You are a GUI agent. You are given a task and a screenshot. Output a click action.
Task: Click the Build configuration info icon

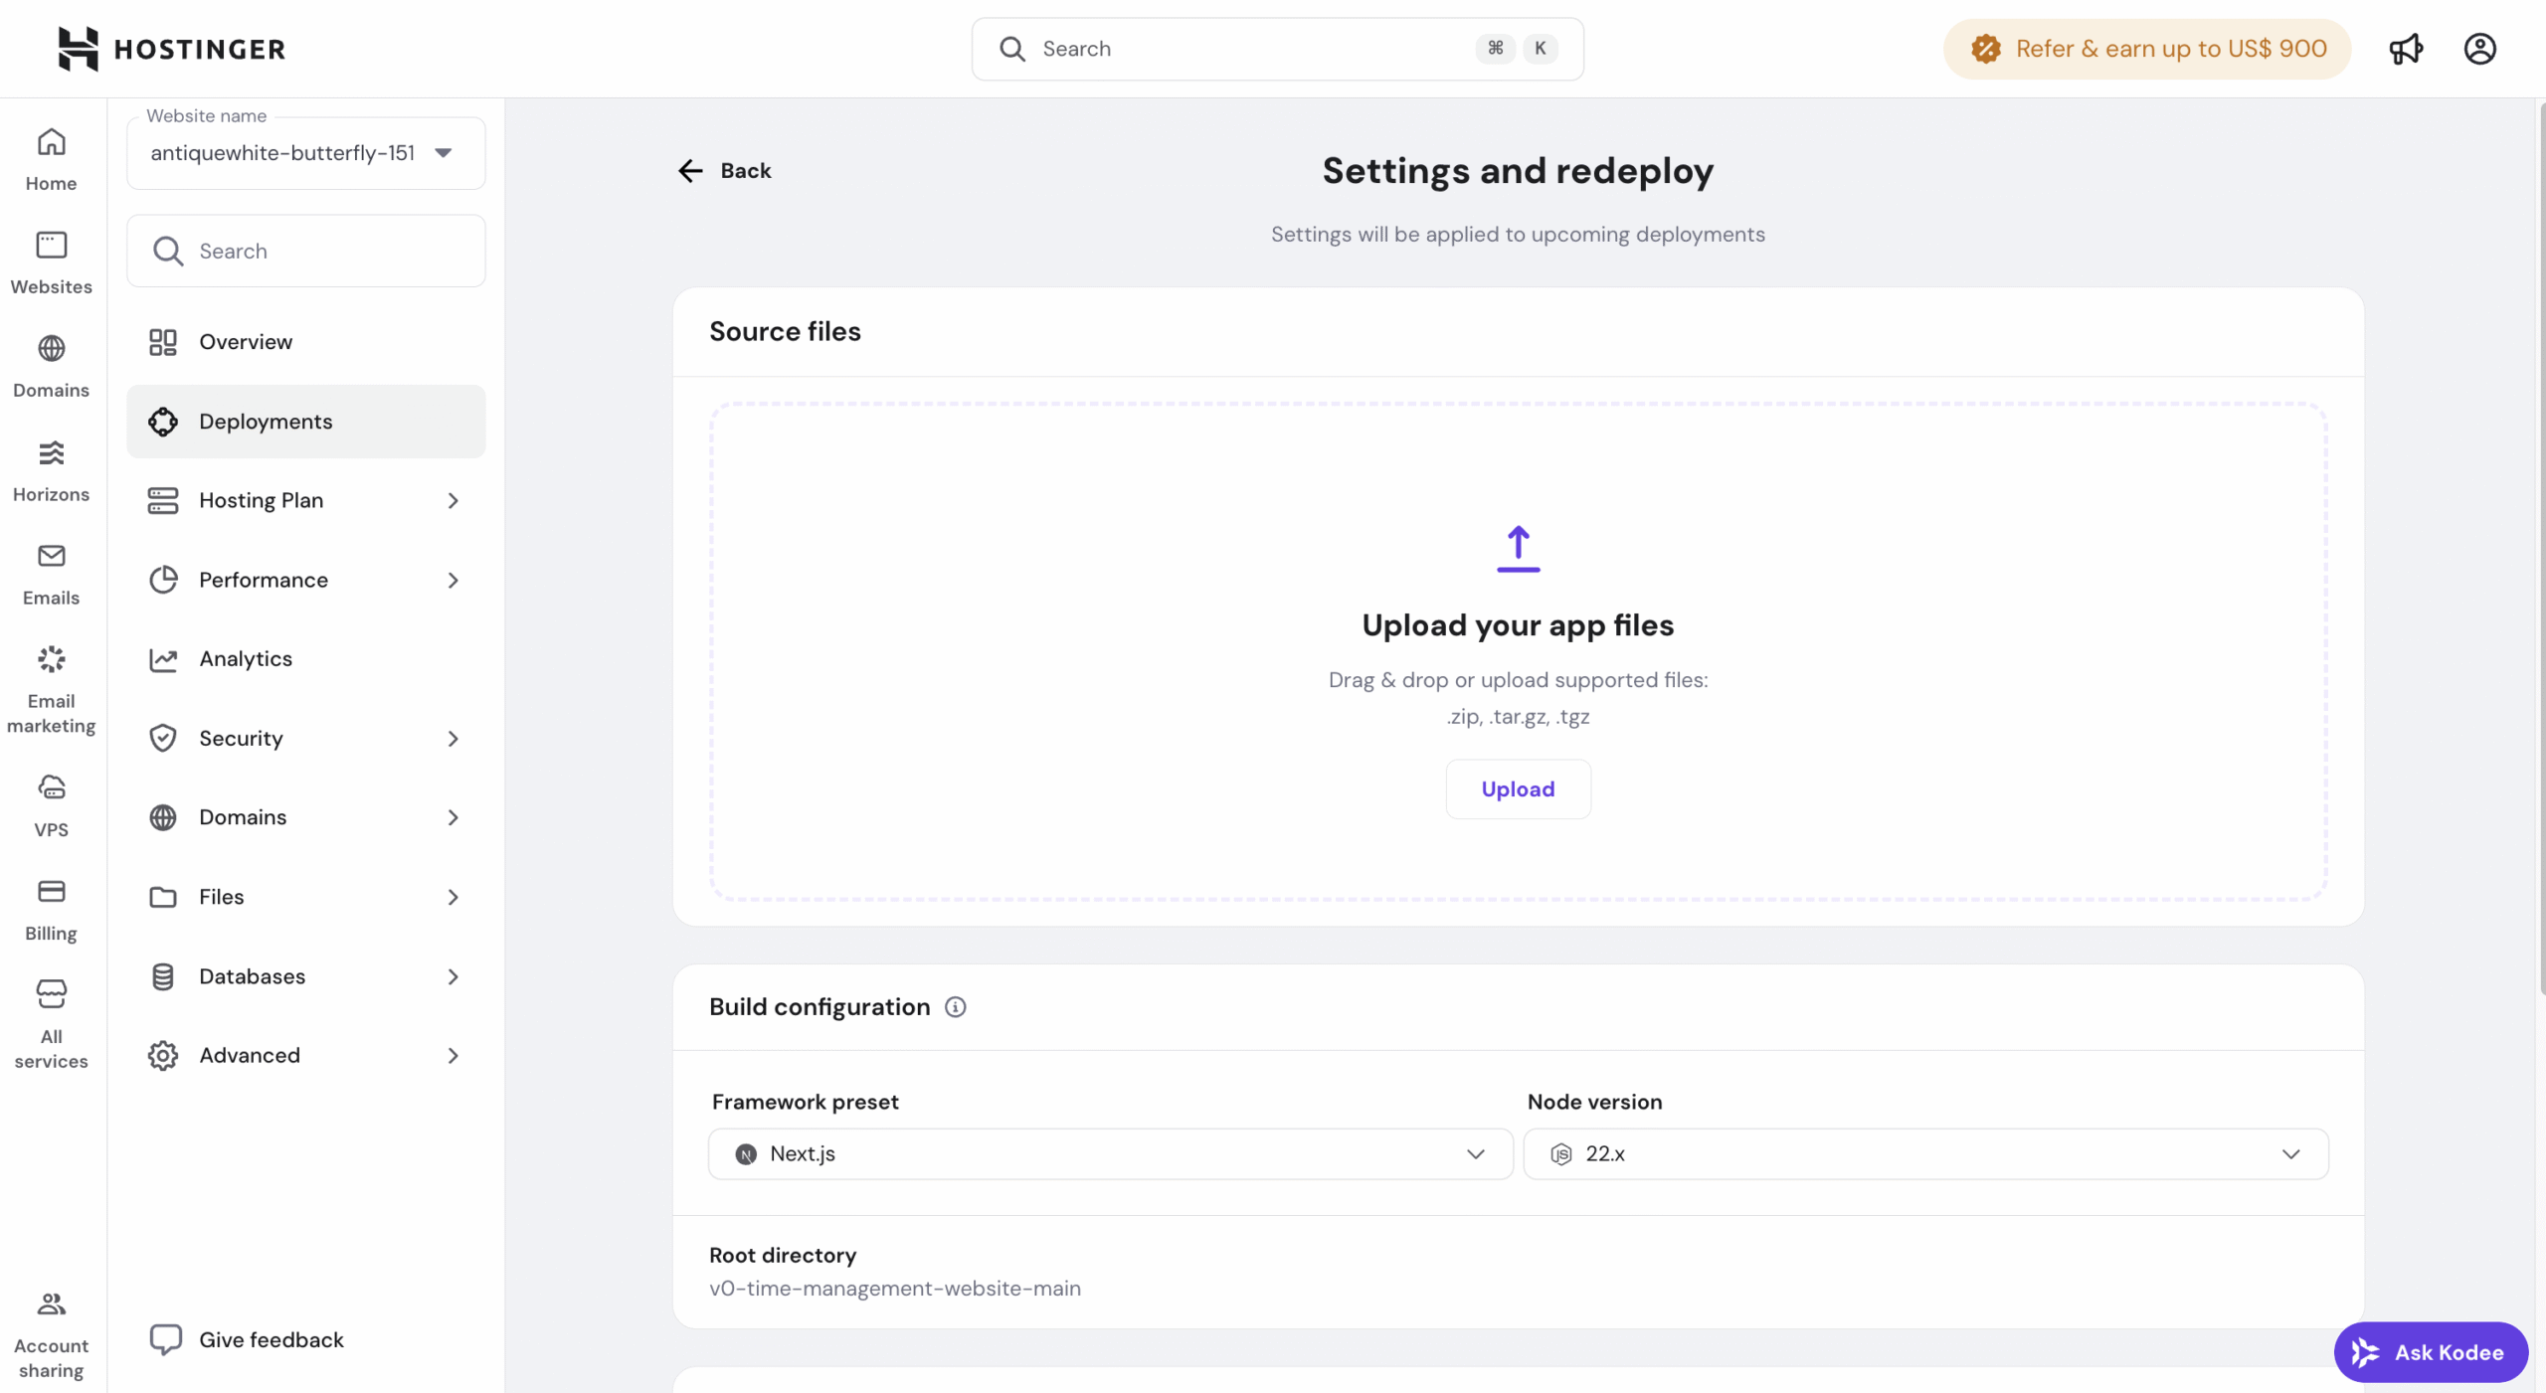955,1007
